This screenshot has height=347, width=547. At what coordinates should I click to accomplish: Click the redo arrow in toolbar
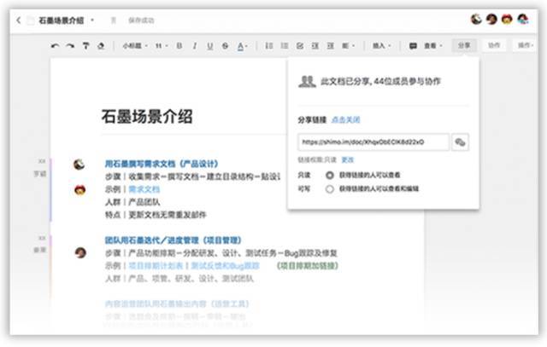point(70,46)
